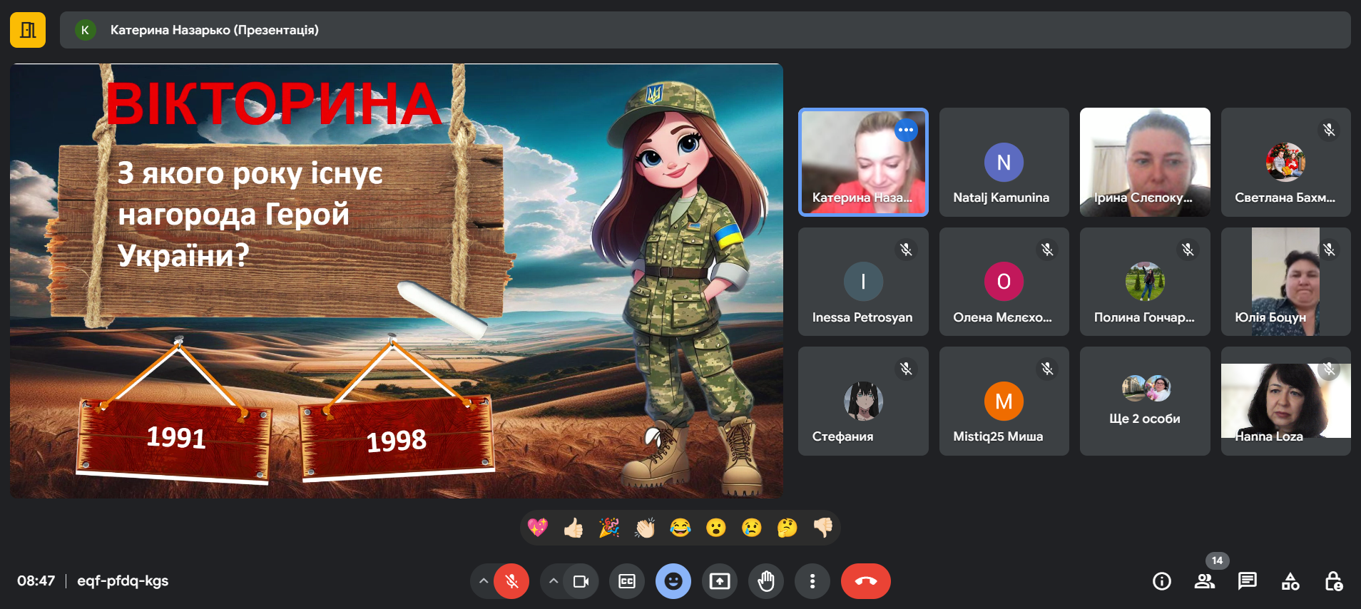This screenshot has width=1361, height=609.
Task: Open chat with everyone
Action: click(x=1247, y=581)
